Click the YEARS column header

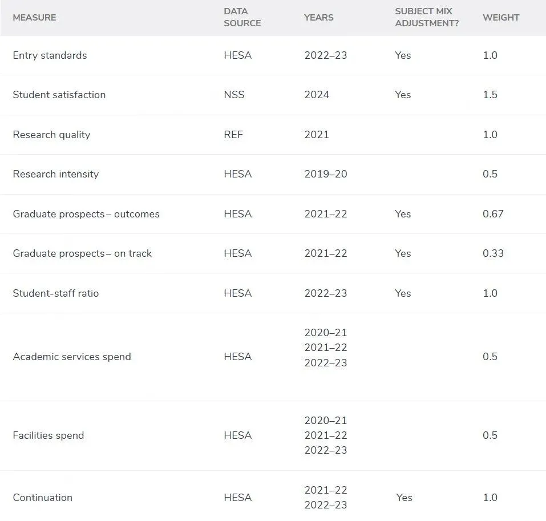(x=318, y=18)
